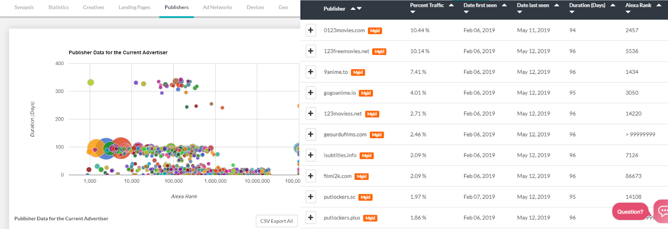Sort by Duration (Days) column
Viewport: 668px width, 229px height.
click(592, 8)
